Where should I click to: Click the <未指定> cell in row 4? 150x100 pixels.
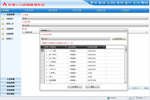pyautogui.click(x=77, y=62)
